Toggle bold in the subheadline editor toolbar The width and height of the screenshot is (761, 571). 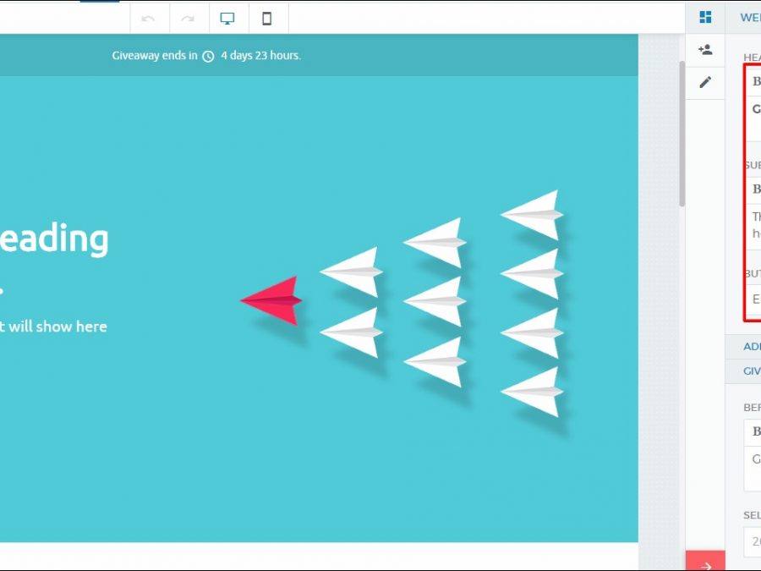pos(756,189)
